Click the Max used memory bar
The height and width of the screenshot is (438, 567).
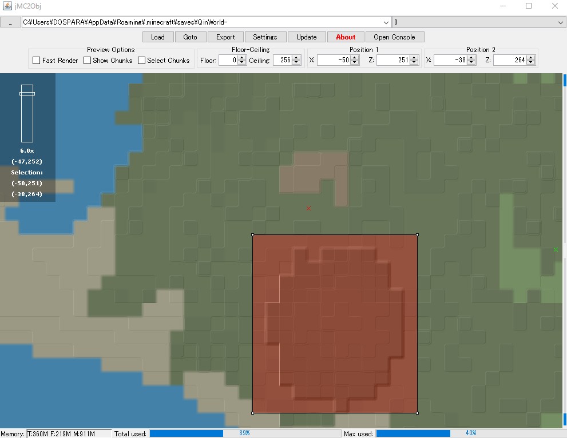pos(471,433)
